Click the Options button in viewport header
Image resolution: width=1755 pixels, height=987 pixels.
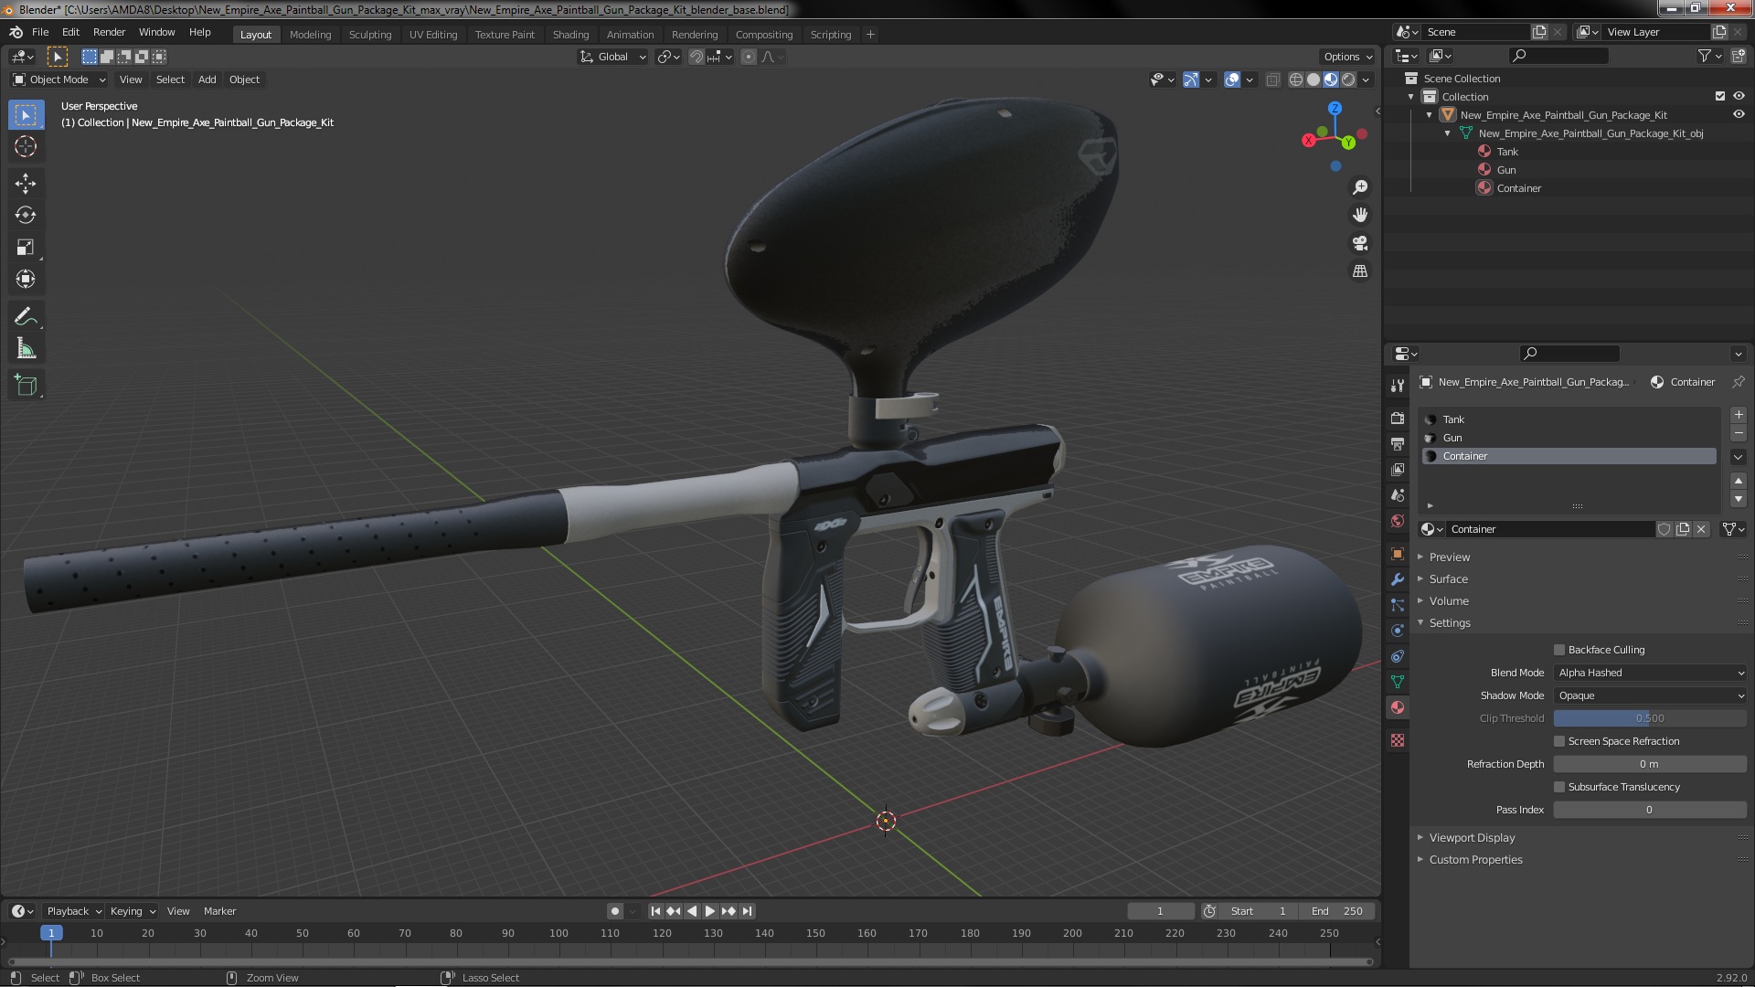1347,57
